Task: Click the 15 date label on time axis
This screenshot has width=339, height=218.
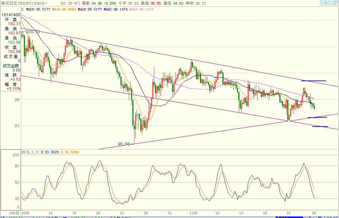Action: pos(74,213)
